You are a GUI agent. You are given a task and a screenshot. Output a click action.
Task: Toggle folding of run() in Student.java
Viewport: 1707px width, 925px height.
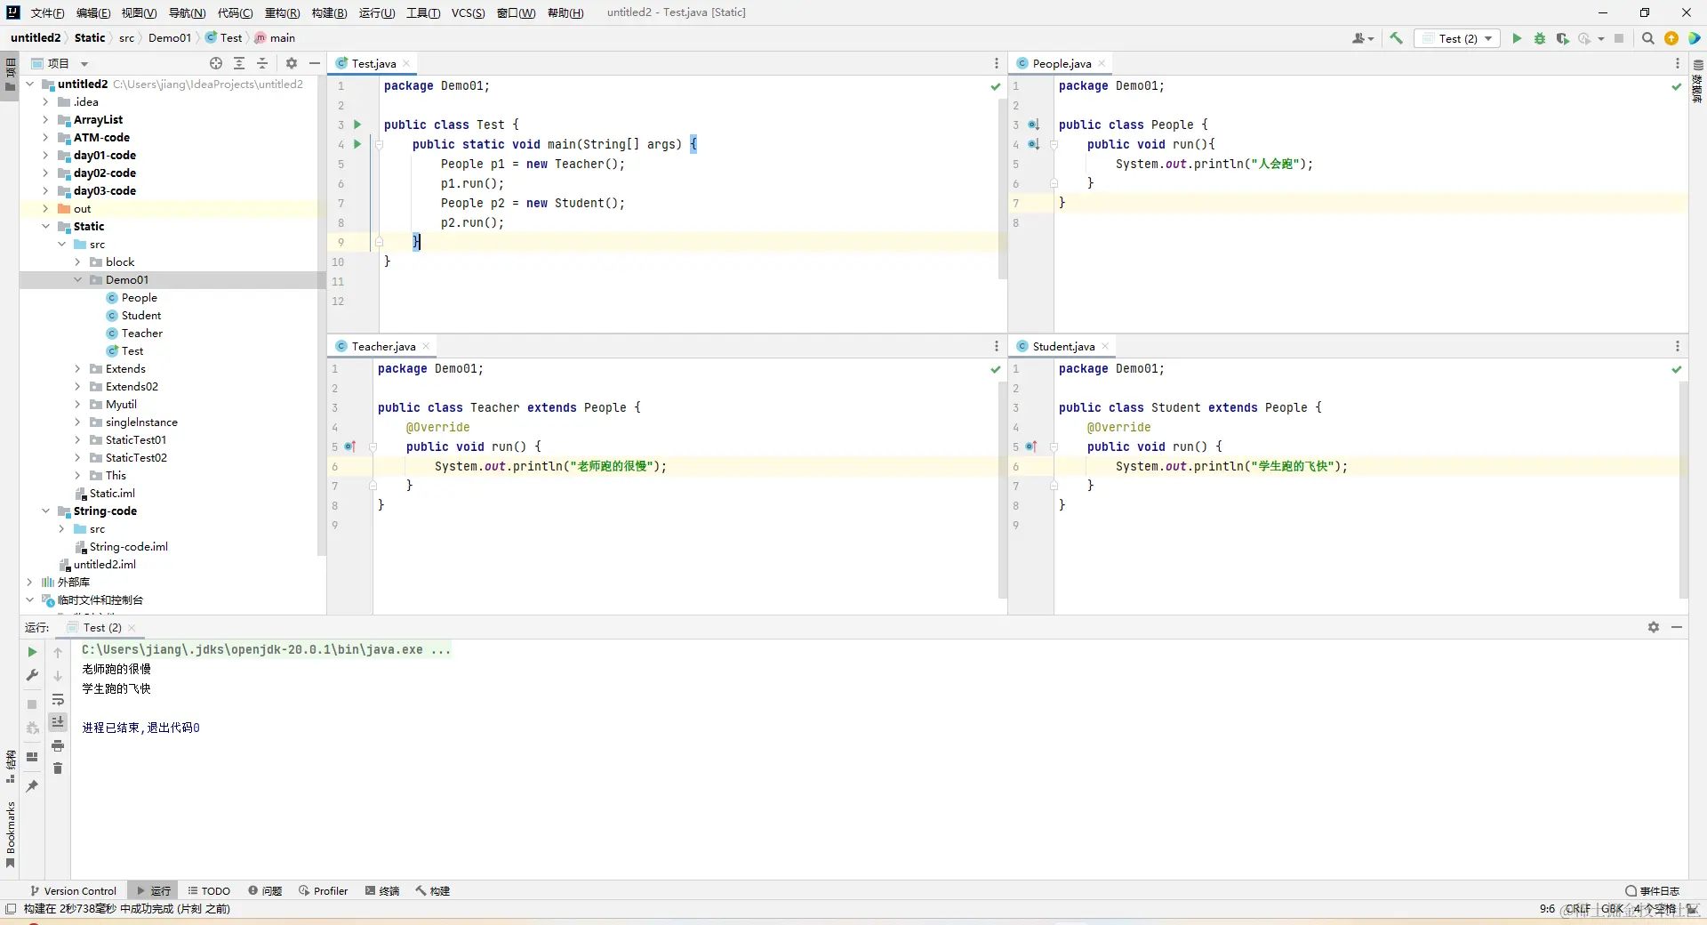point(1054,446)
